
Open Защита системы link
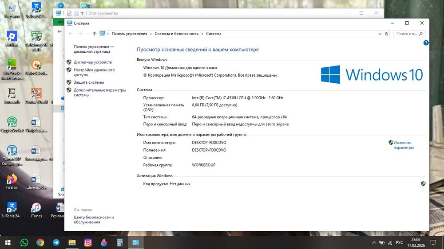click(89, 82)
